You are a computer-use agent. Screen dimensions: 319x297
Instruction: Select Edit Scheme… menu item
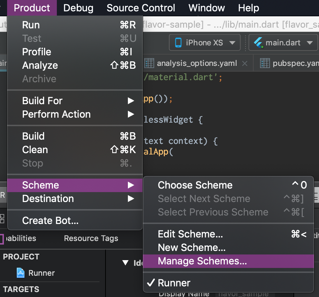point(190,234)
